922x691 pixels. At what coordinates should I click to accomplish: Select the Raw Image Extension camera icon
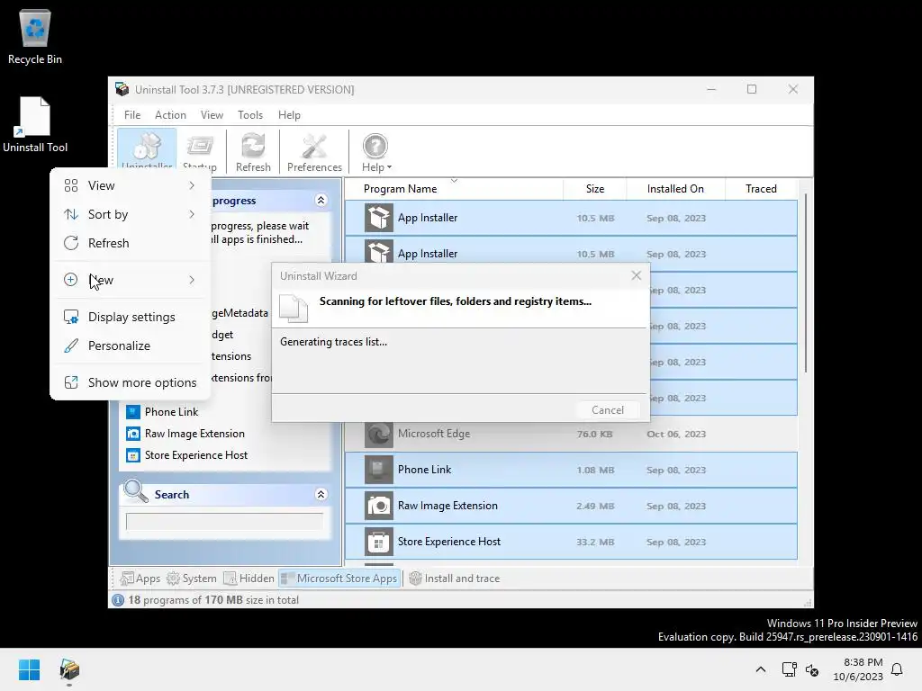[379, 506]
